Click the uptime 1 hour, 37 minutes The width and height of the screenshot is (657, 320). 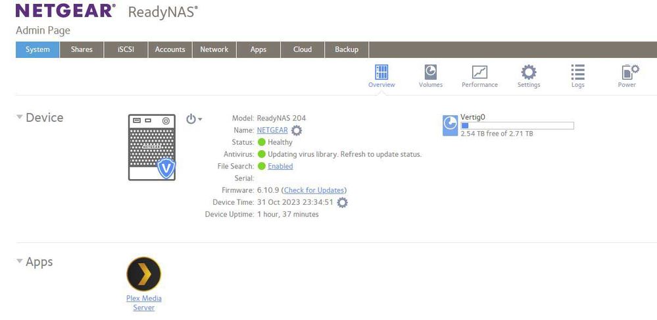[x=287, y=214]
